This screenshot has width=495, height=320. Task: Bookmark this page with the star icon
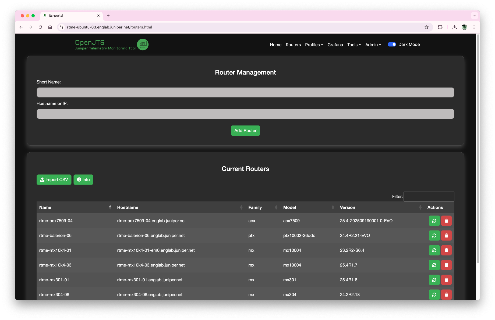(x=426, y=27)
